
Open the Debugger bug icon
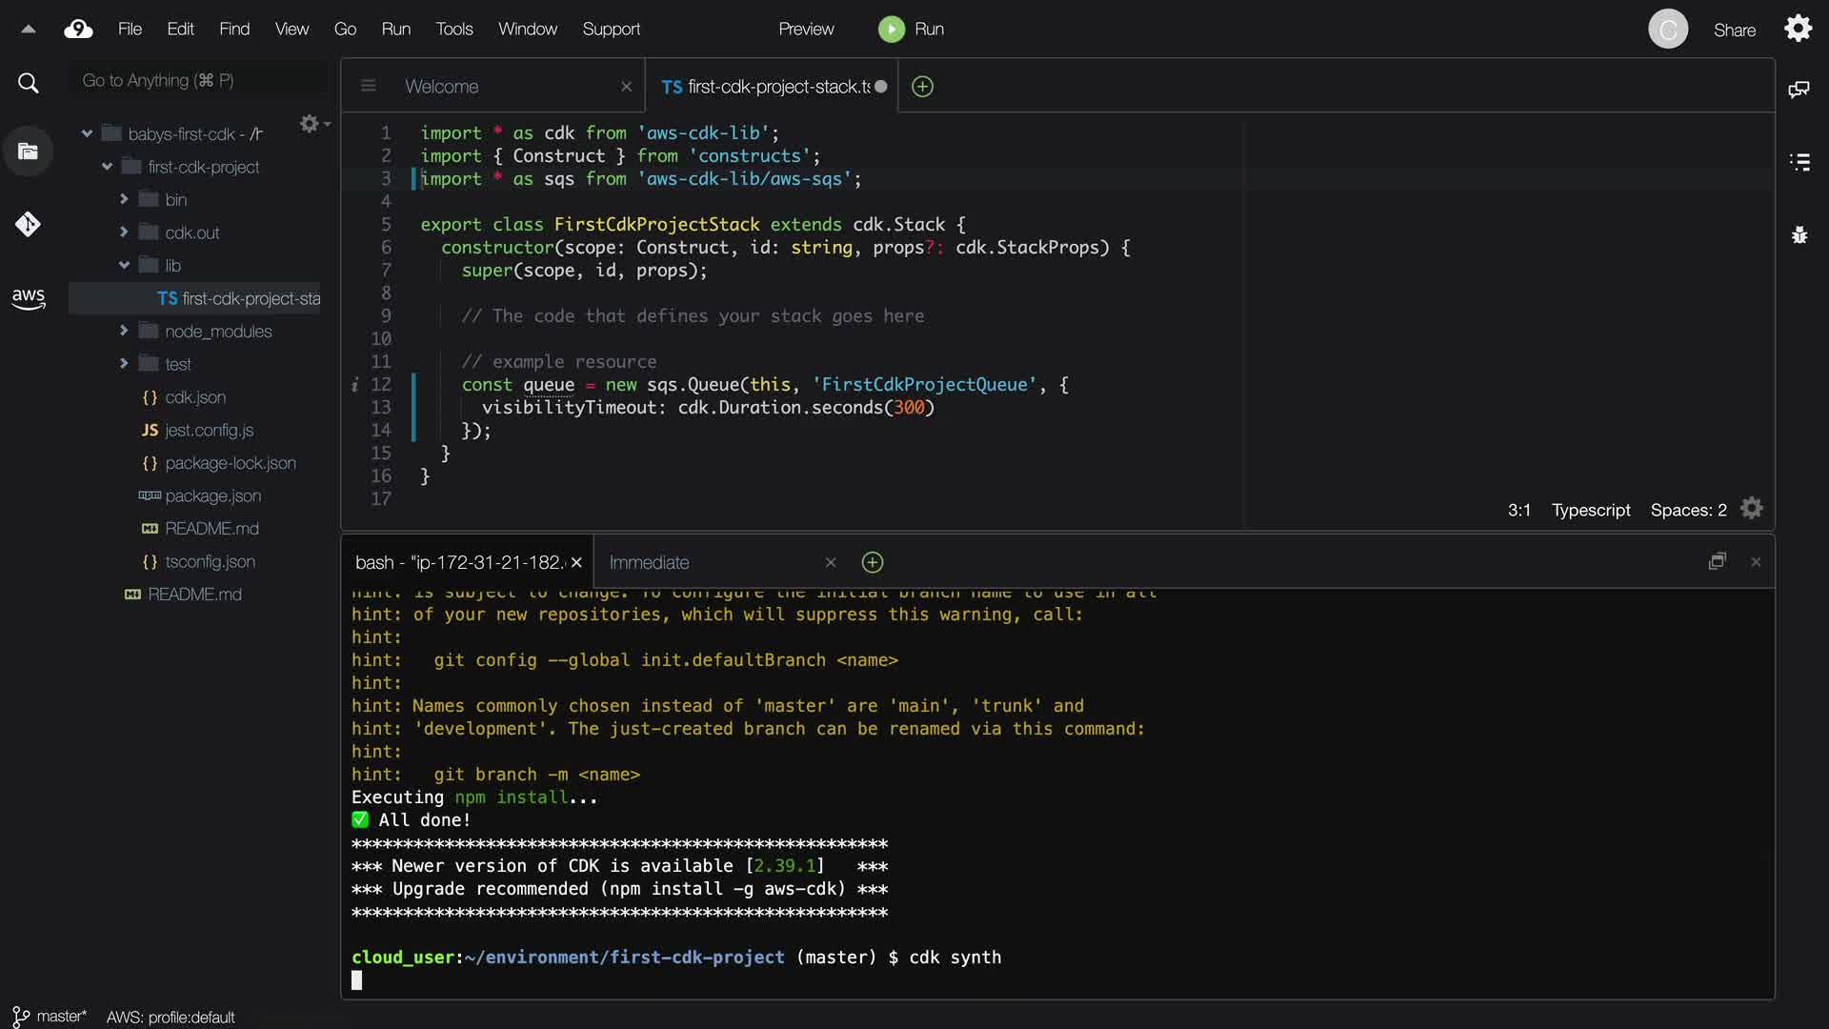click(1799, 235)
